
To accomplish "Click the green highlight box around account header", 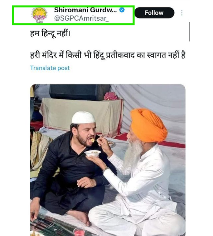I will point(73,15).
